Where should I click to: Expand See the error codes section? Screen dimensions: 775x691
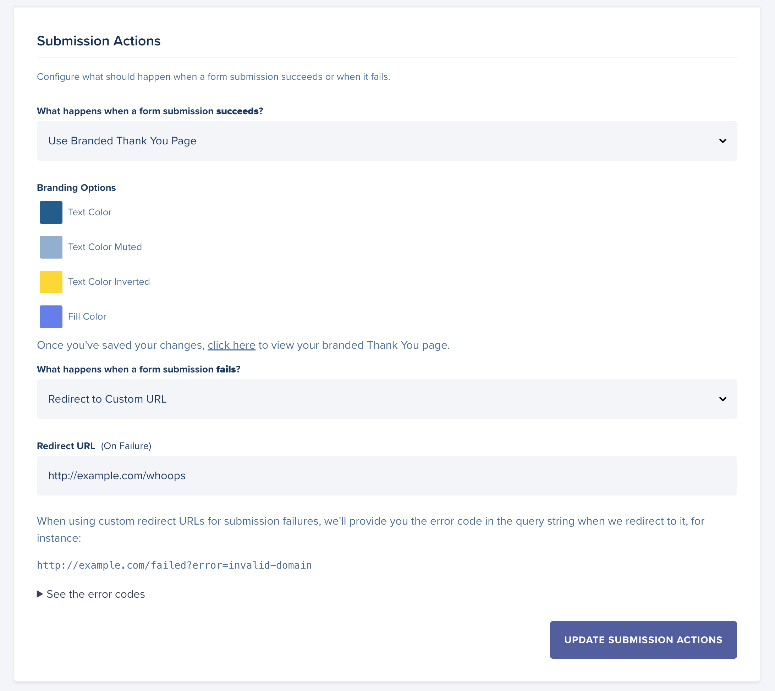(95, 594)
